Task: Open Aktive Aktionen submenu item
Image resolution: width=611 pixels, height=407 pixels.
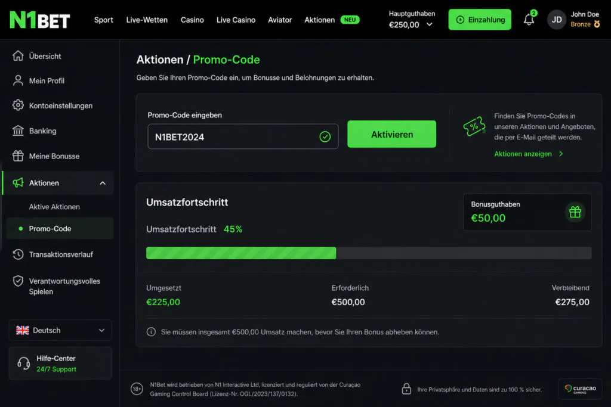Action: [x=54, y=207]
